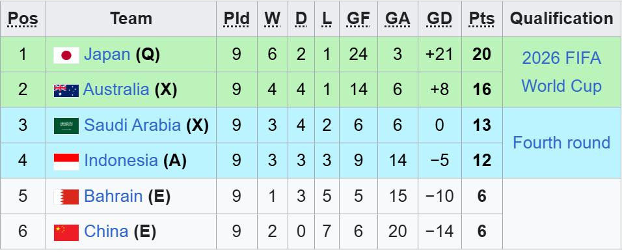This screenshot has height=252, width=622.
Task: Open the Indonesia team link
Action: (121, 161)
